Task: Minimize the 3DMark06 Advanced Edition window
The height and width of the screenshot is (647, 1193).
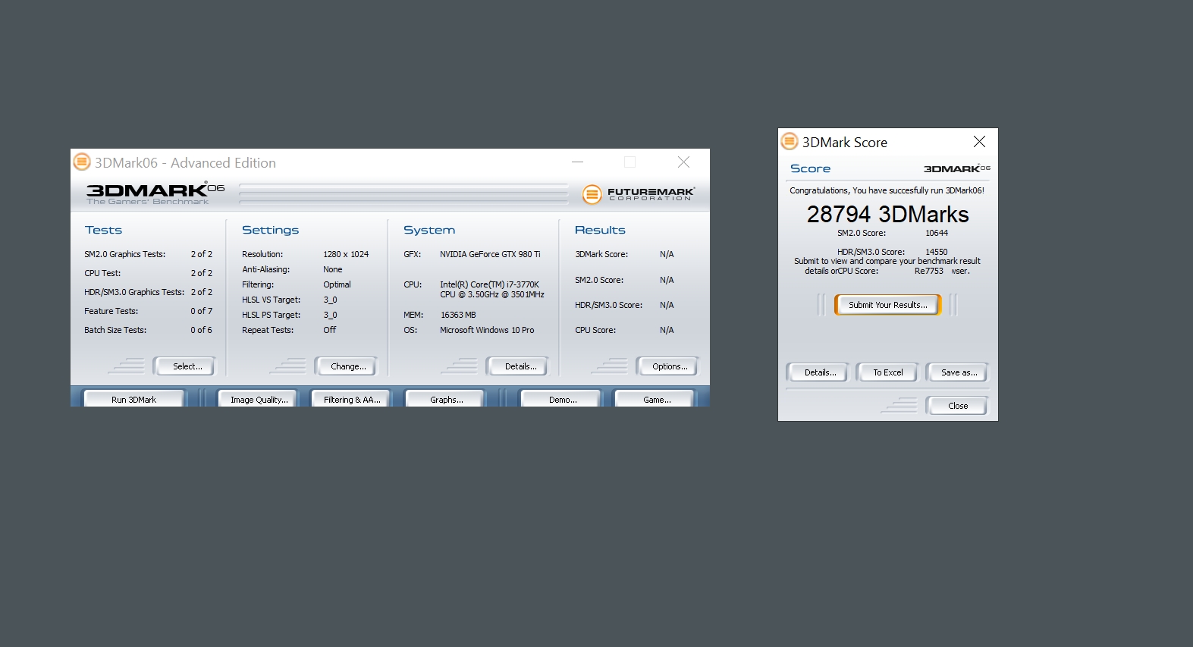Action: pos(577,162)
